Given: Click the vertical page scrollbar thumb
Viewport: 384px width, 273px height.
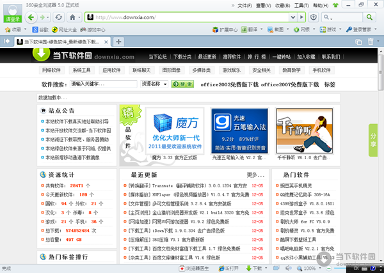Looking at the screenshot, I should [x=381, y=72].
